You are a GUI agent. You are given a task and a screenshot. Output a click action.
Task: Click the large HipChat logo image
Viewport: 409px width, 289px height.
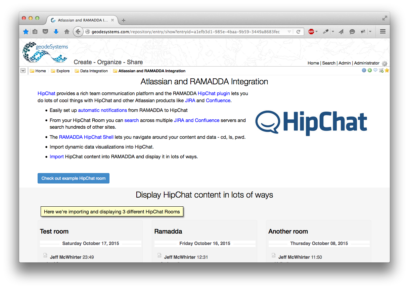coord(311,123)
